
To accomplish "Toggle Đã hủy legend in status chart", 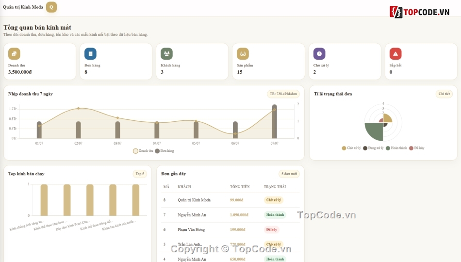I will pyautogui.click(x=417, y=148).
